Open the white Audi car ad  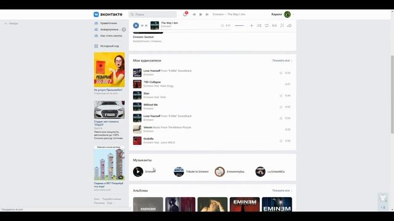point(110,109)
